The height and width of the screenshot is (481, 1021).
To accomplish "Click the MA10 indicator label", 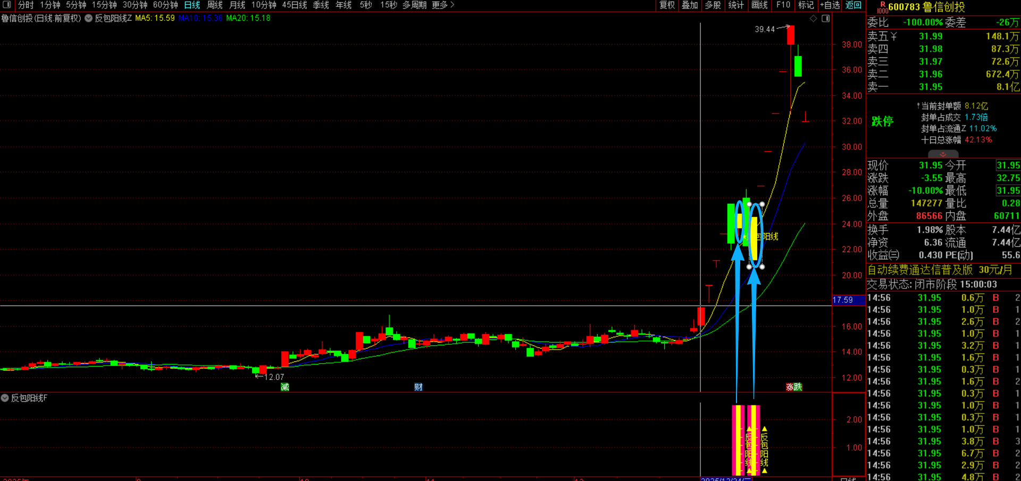I will (x=200, y=18).
